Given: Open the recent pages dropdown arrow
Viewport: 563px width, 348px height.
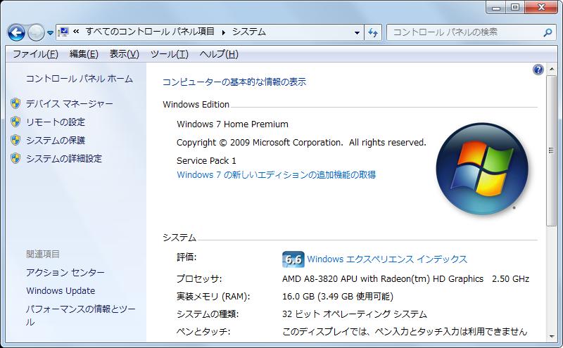Looking at the screenshot, I should click(x=49, y=33).
